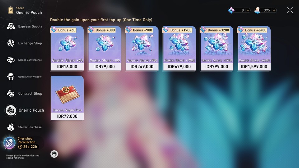Image resolution: width=299 pixels, height=168 pixels.
Task: Add Stellar Jade with the plus button
Action: [x=274, y=10]
